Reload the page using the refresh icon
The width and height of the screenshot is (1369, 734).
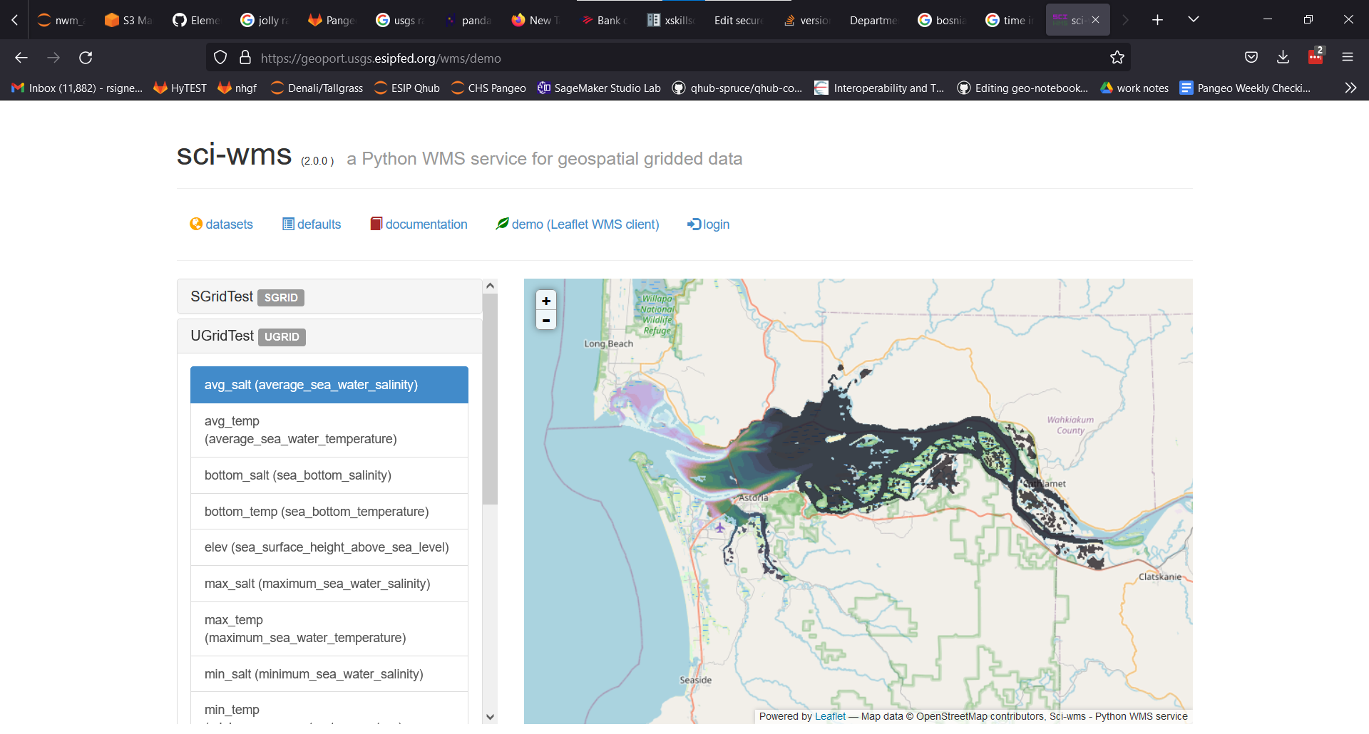coord(86,57)
